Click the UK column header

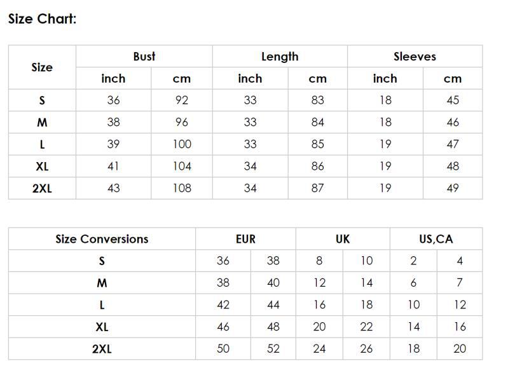coord(343,239)
